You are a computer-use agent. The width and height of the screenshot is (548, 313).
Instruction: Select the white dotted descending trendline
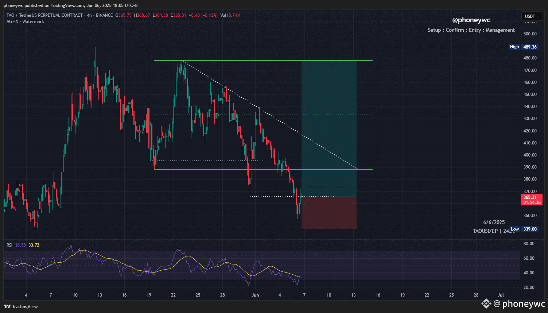[269, 115]
